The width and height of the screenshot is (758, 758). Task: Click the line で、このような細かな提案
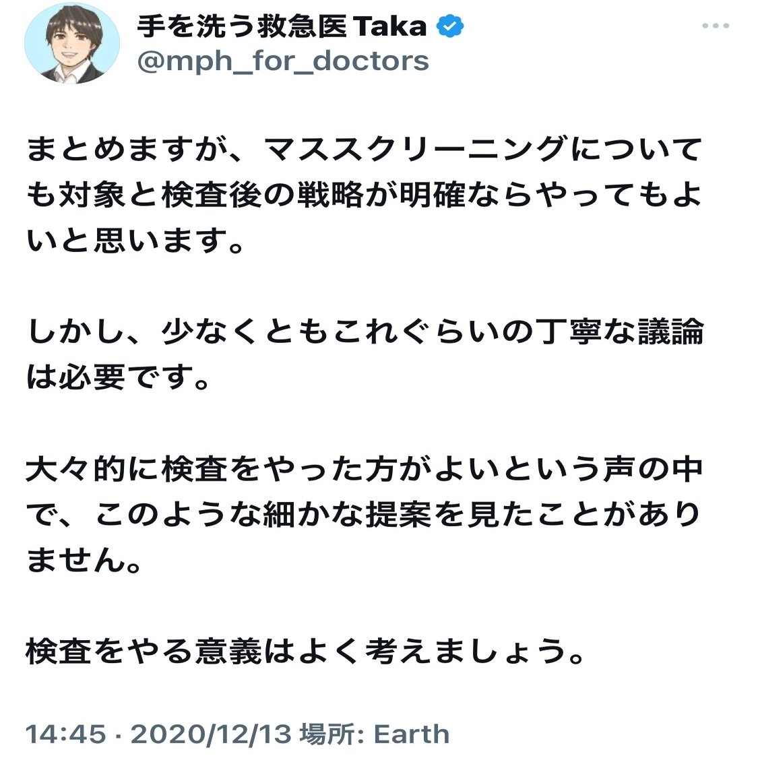tap(362, 514)
